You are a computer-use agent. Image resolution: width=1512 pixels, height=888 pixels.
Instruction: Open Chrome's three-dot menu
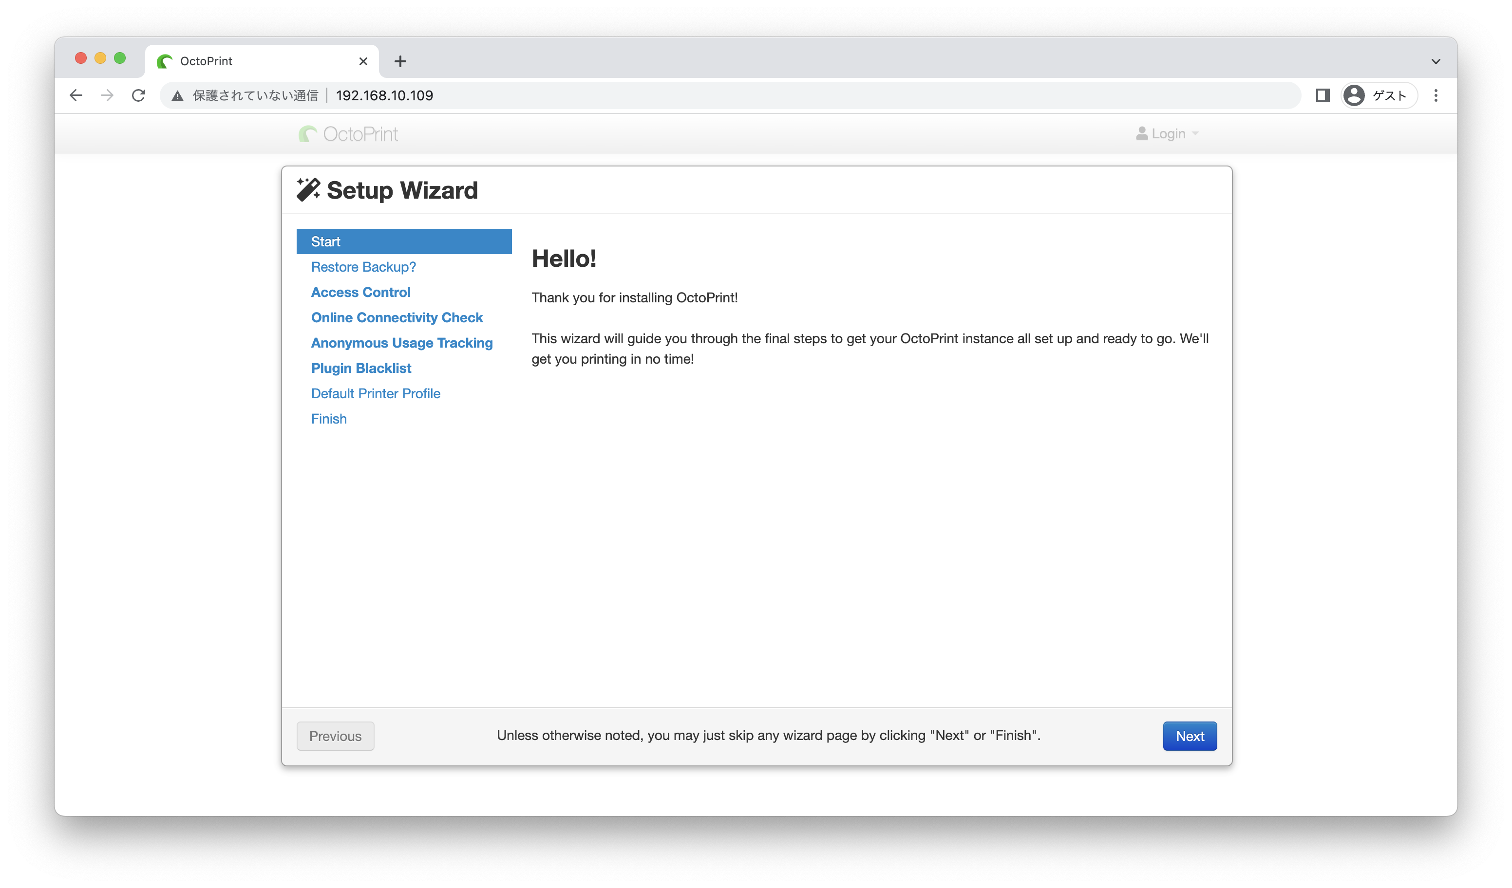pos(1436,95)
